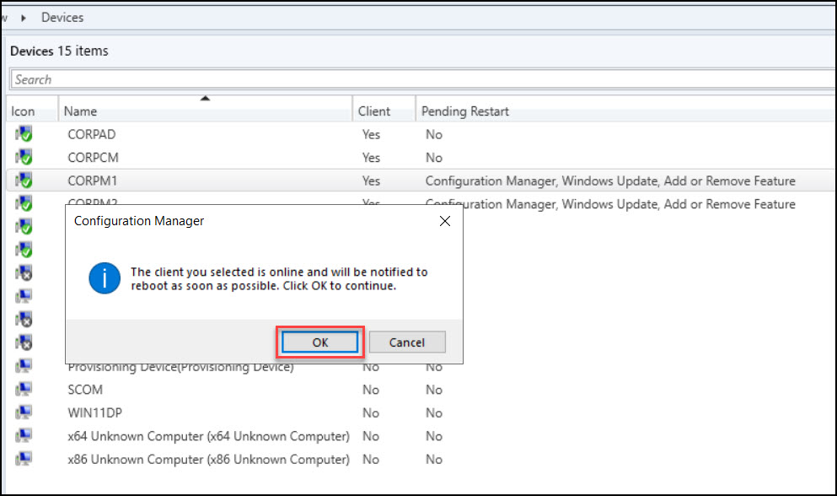Viewport: 837px width, 496px height.
Task: Click the Client 'No' cell for SCOM
Action: tap(371, 390)
